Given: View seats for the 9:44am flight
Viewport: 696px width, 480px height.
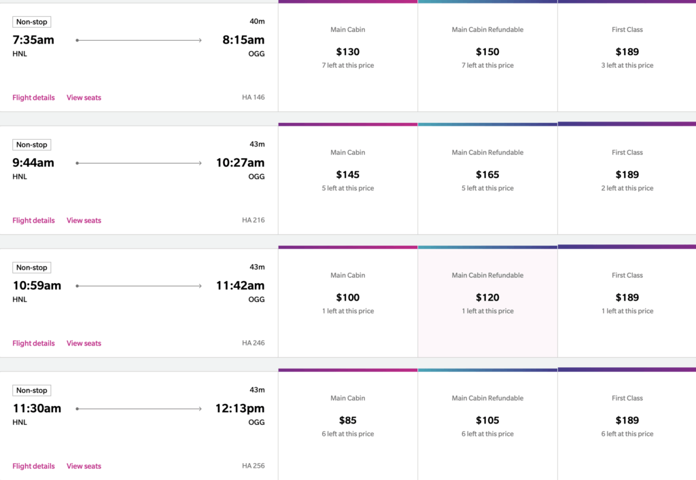Looking at the screenshot, I should (84, 220).
